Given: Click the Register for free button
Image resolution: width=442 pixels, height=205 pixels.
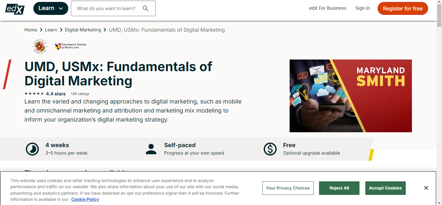Looking at the screenshot, I should click(403, 8).
